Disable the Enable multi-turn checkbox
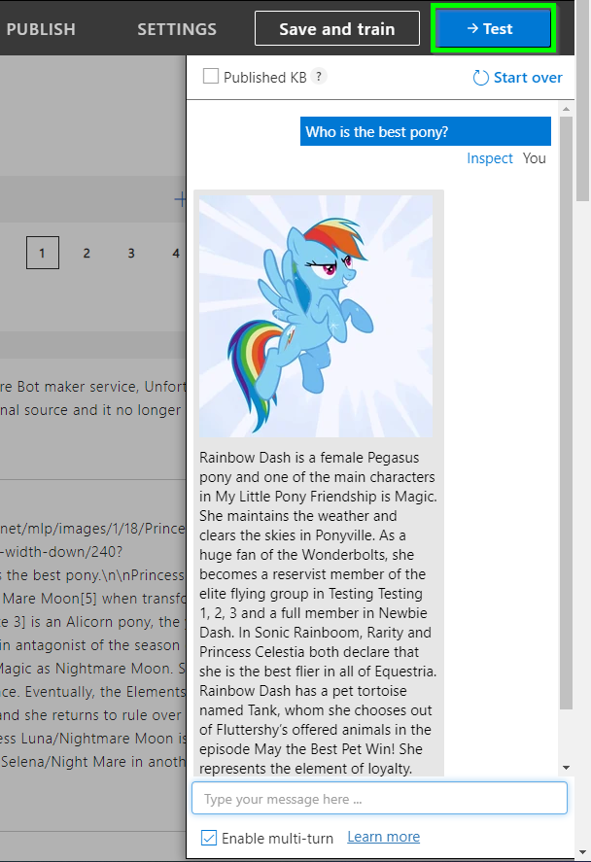 (x=209, y=838)
